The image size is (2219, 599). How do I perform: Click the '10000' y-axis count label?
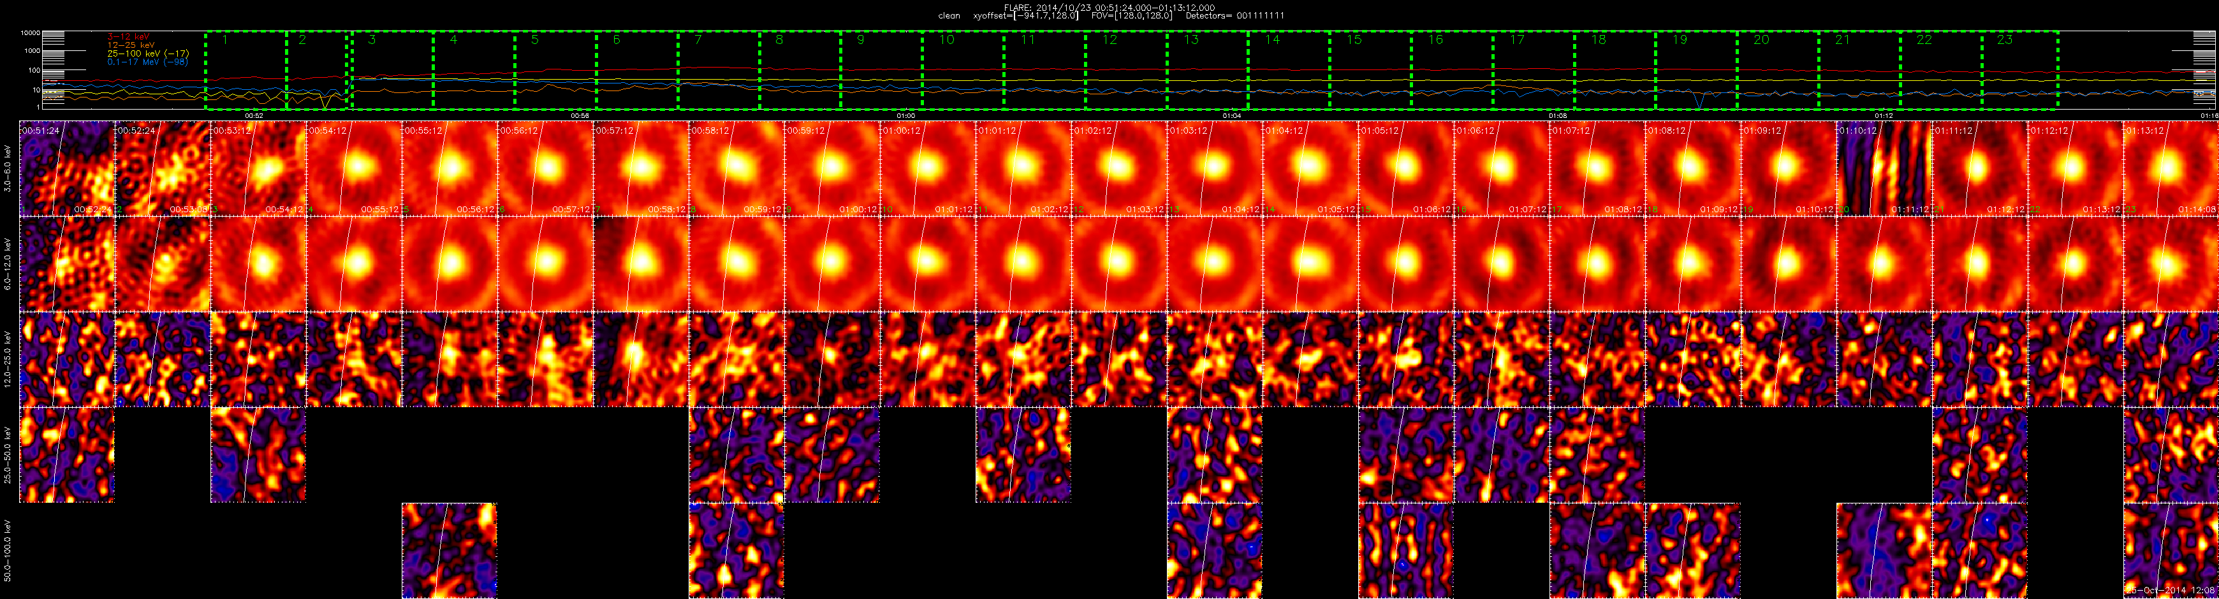tap(30, 32)
